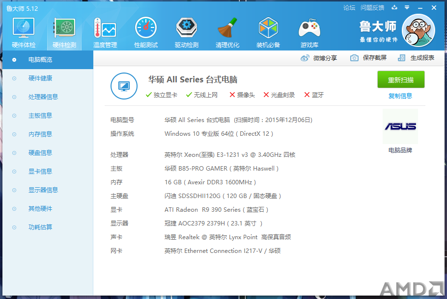447x299 pixels.
Task: Click the 鲁大师 mascot avatar
Action: pos(418,30)
